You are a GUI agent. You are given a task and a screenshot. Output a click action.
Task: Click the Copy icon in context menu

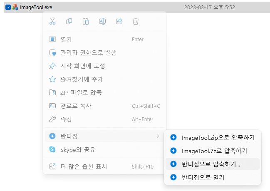[69, 21]
